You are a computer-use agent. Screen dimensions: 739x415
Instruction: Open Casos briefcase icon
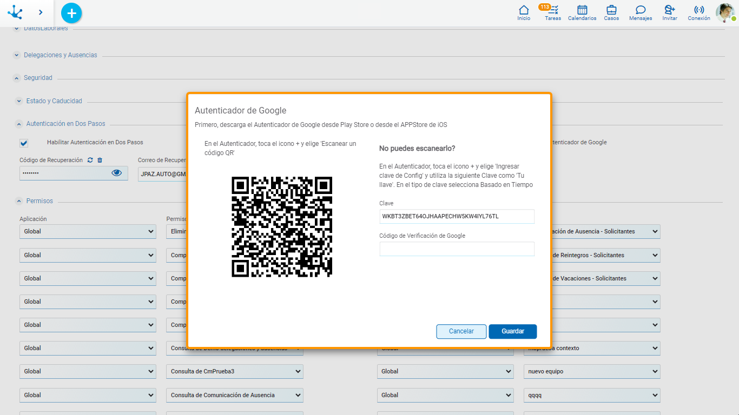point(611,13)
